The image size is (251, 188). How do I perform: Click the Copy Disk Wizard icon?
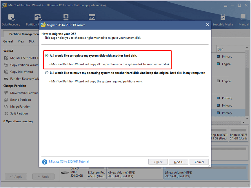coord(6,72)
